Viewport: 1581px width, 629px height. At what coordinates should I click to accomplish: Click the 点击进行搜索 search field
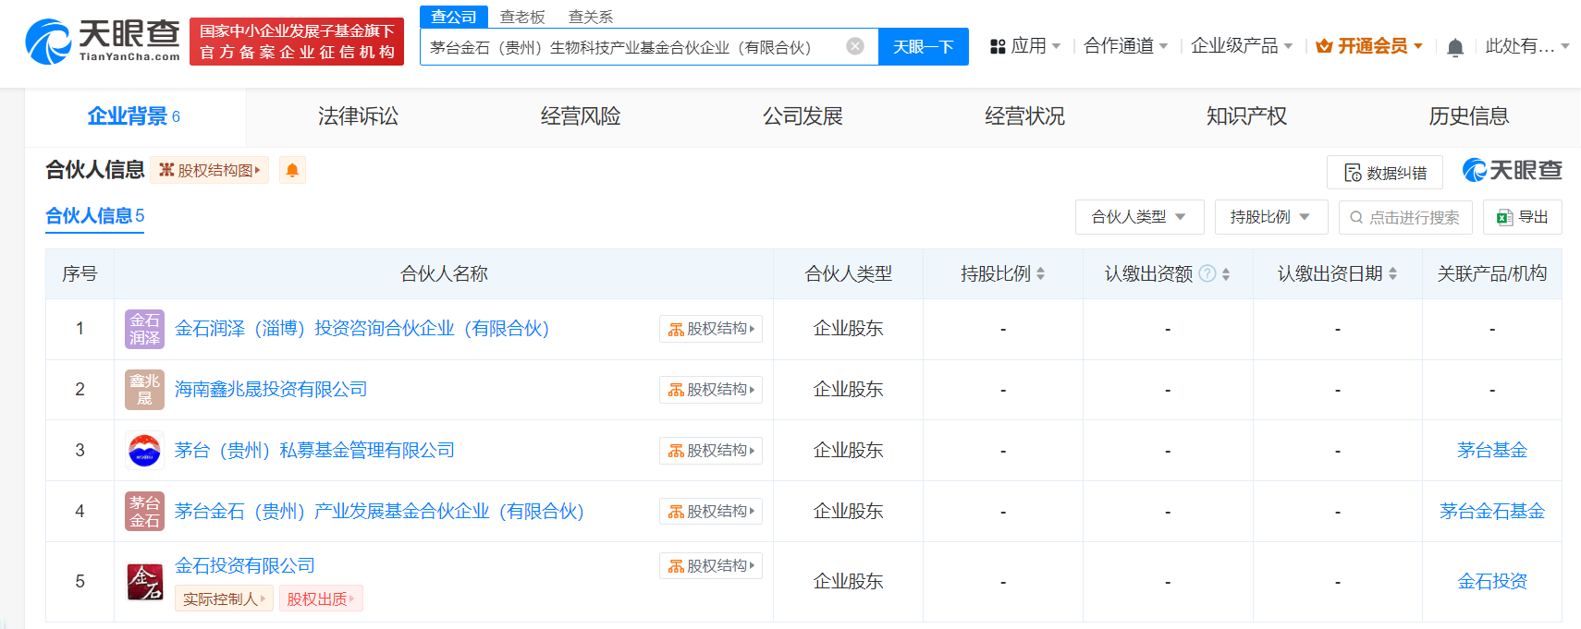[1405, 218]
